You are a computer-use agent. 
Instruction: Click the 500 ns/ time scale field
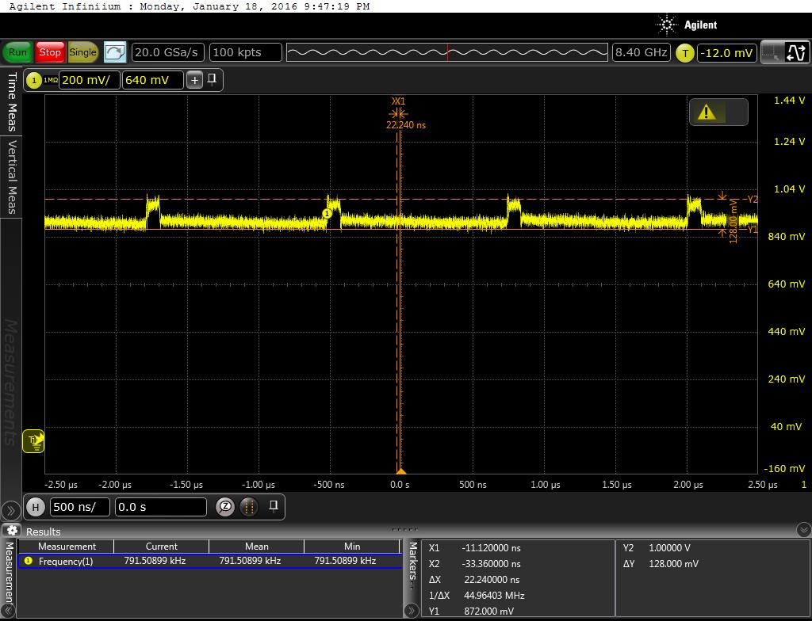(x=80, y=507)
